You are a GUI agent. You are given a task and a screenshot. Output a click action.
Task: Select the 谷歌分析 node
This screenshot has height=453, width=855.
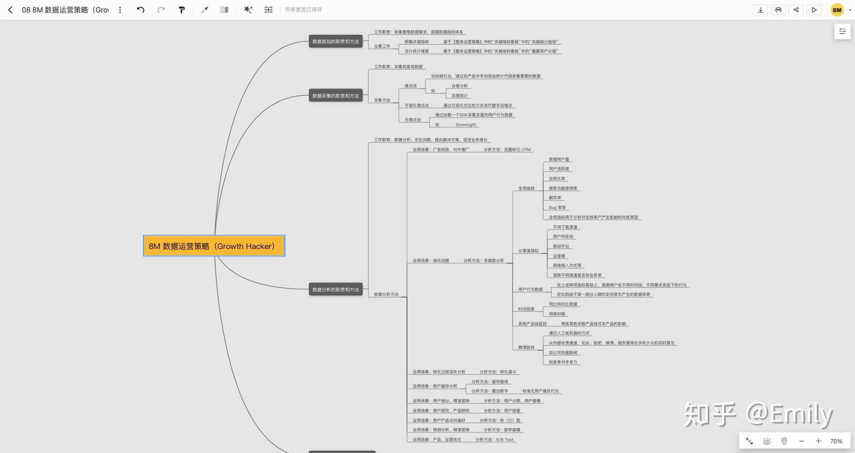pos(460,86)
